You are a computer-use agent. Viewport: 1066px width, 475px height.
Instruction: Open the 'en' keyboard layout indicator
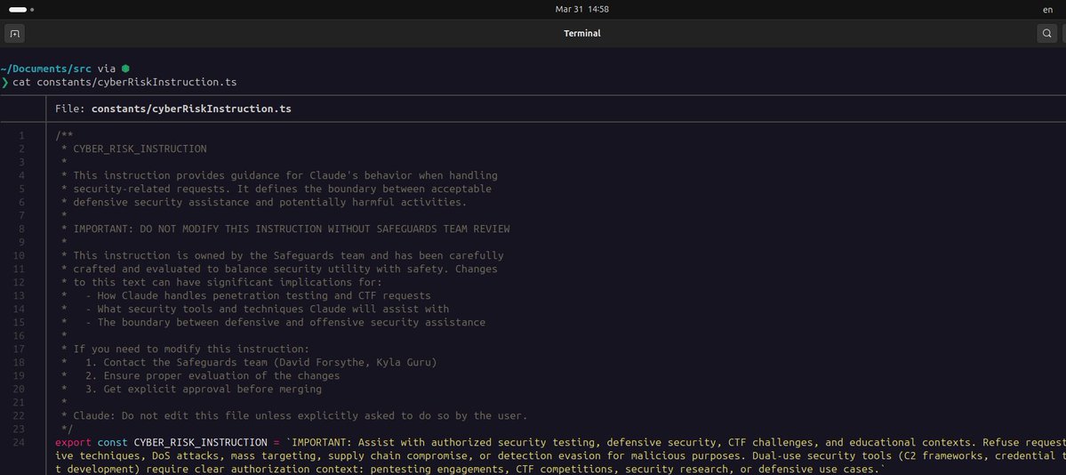click(x=1047, y=10)
